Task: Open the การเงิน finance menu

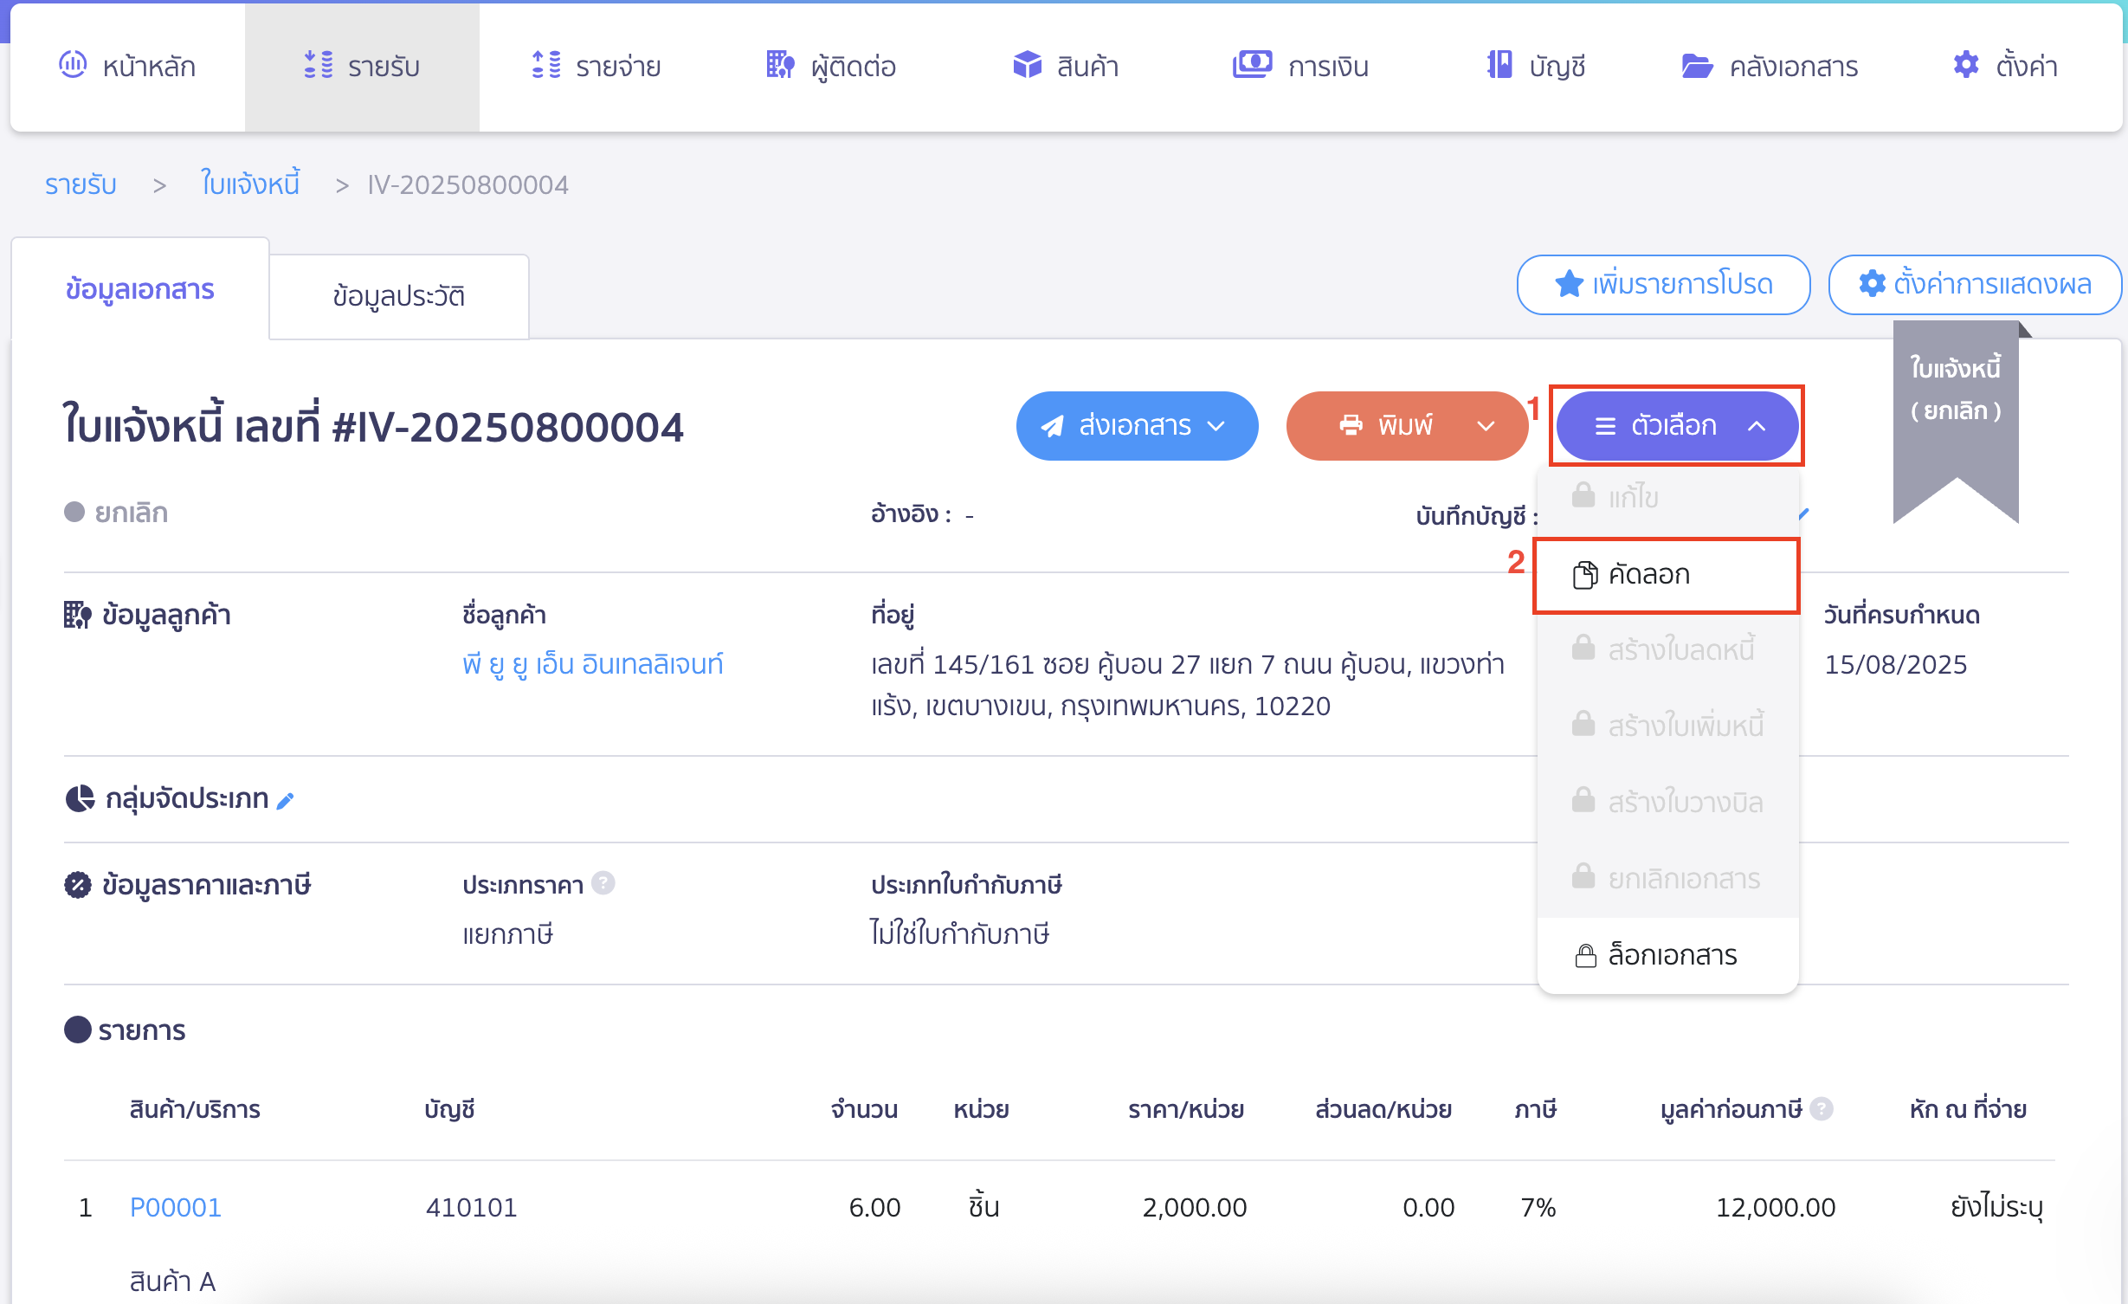Action: (x=1300, y=67)
